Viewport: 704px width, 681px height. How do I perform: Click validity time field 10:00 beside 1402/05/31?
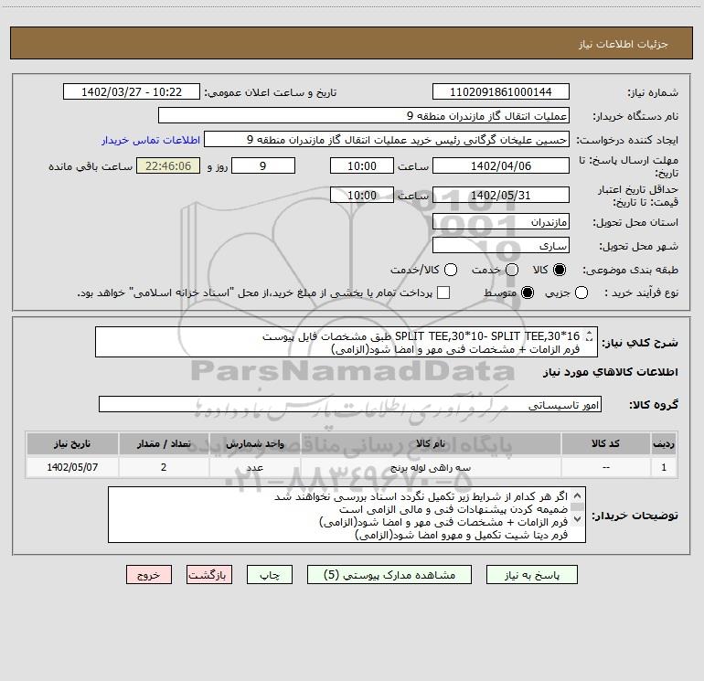click(362, 195)
